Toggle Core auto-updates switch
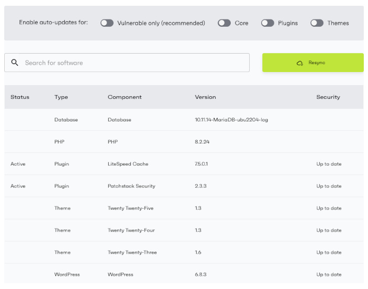The width and height of the screenshot is (368, 289). pos(224,23)
